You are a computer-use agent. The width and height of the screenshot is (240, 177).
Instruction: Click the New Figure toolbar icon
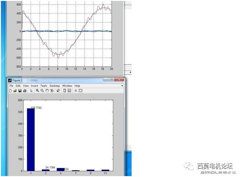click(x=10, y=91)
